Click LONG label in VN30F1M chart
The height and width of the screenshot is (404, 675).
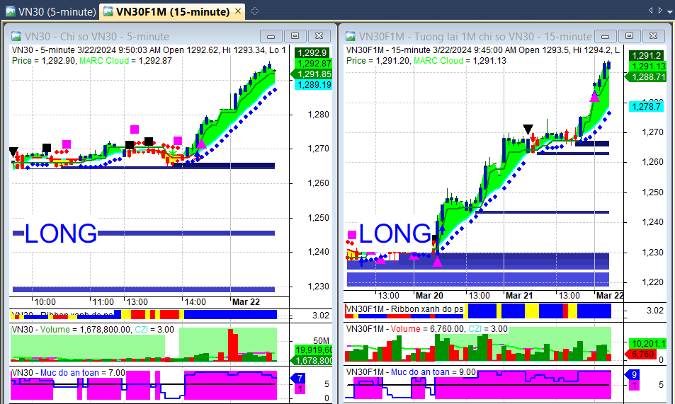pos(395,233)
